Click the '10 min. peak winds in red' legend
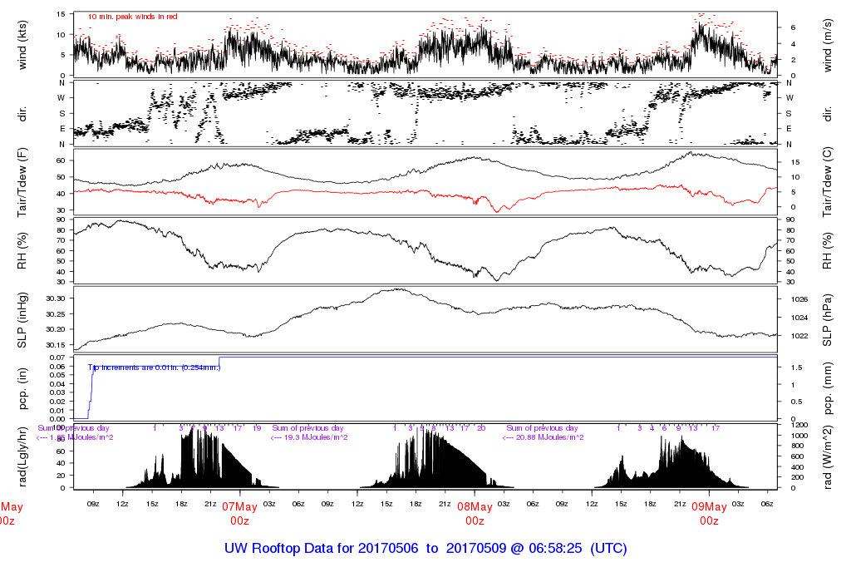The image size is (851, 582). (x=132, y=17)
